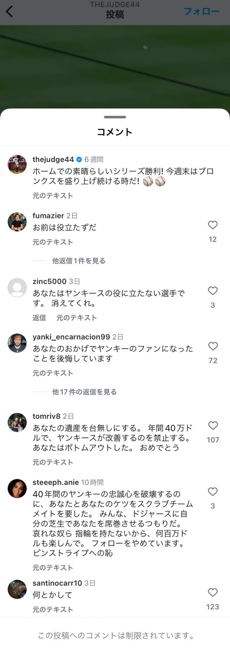The width and height of the screenshot is (230, 654).
Task: Tap the heart next to santinocarr10's comment
Action: pyautogui.click(x=213, y=593)
